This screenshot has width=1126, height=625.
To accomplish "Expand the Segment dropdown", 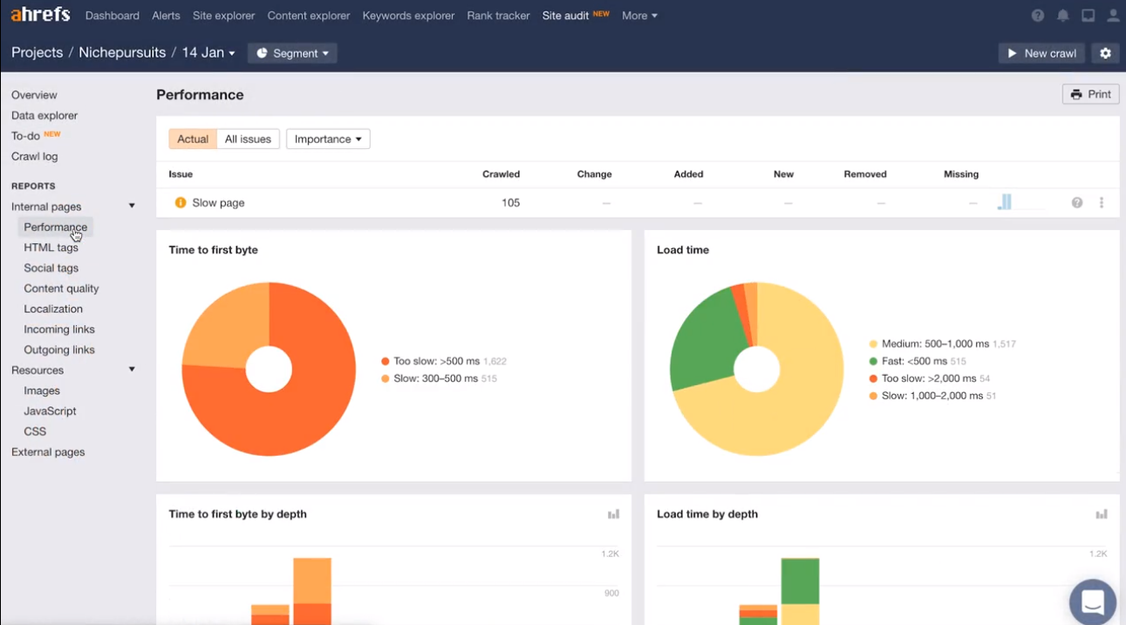I will coord(292,53).
